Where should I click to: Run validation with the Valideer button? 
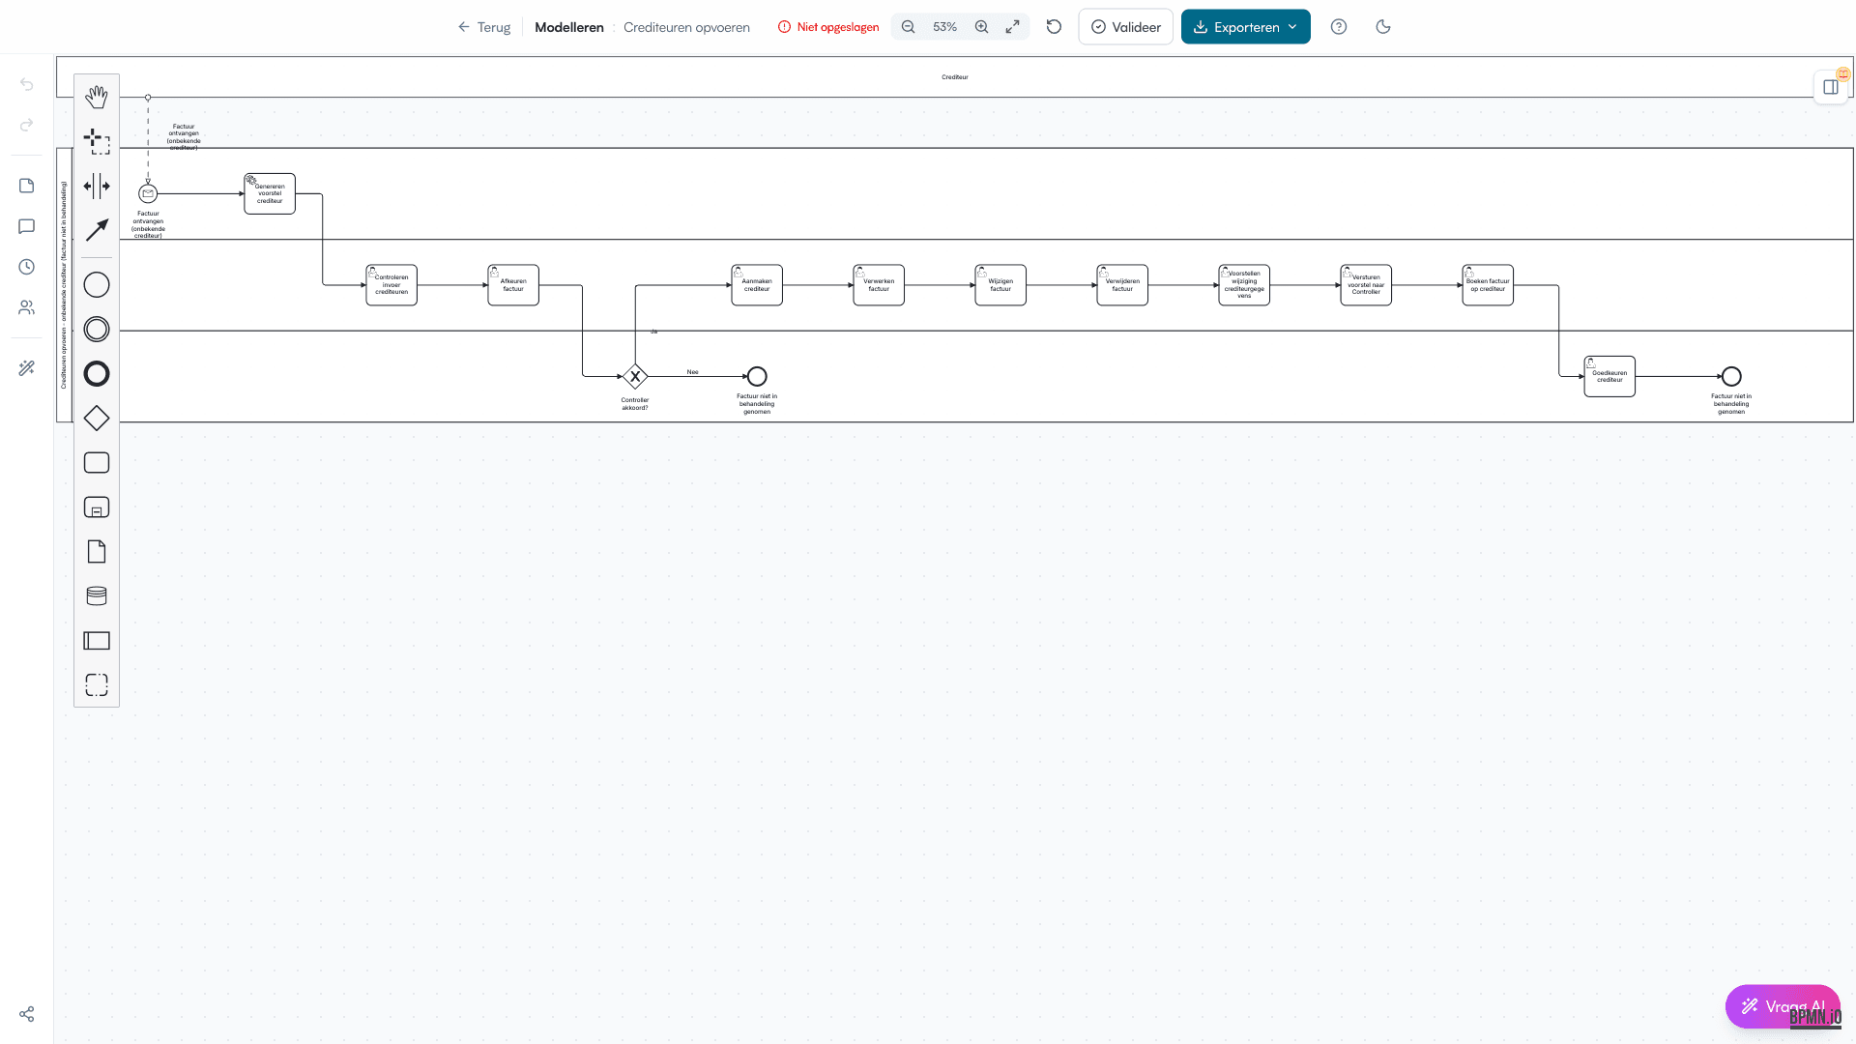click(x=1125, y=26)
